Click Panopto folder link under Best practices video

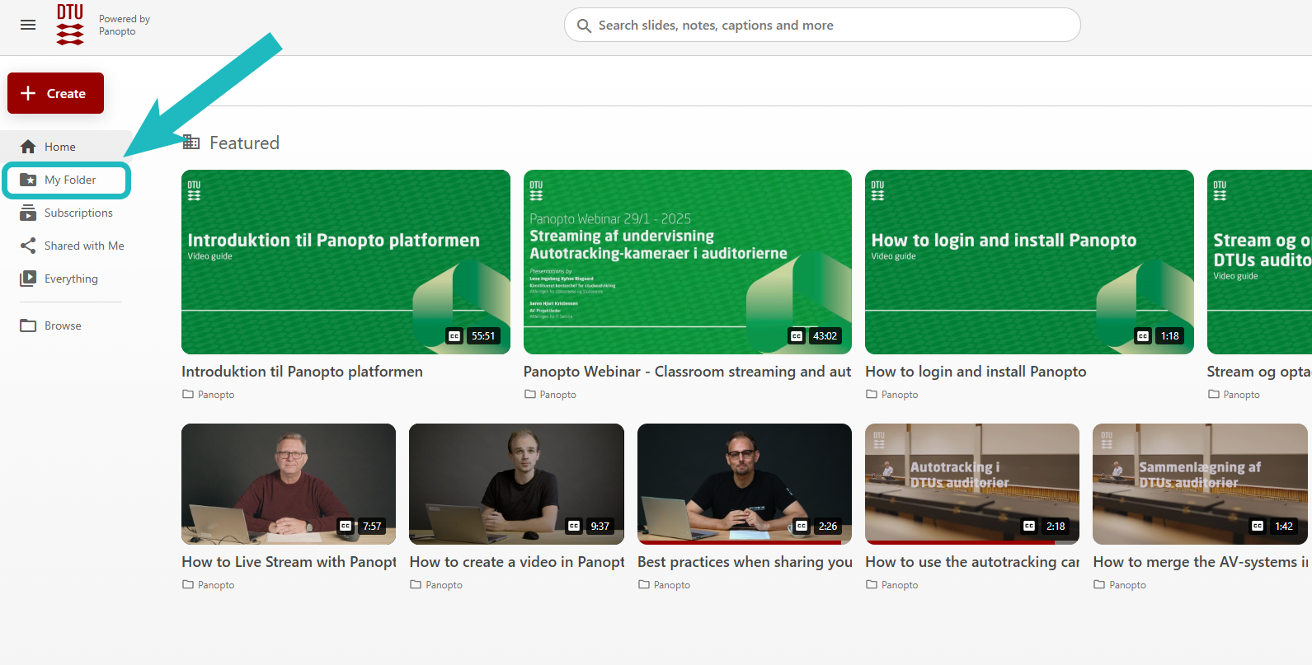671,585
